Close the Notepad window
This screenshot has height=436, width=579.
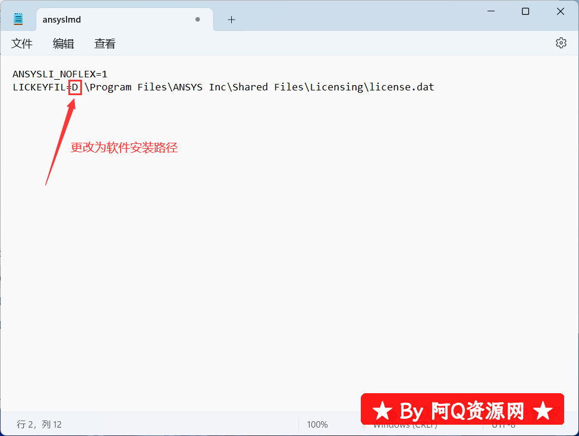pyautogui.click(x=560, y=11)
